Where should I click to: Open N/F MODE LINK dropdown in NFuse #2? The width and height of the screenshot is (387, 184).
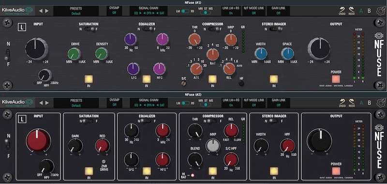(253, 103)
